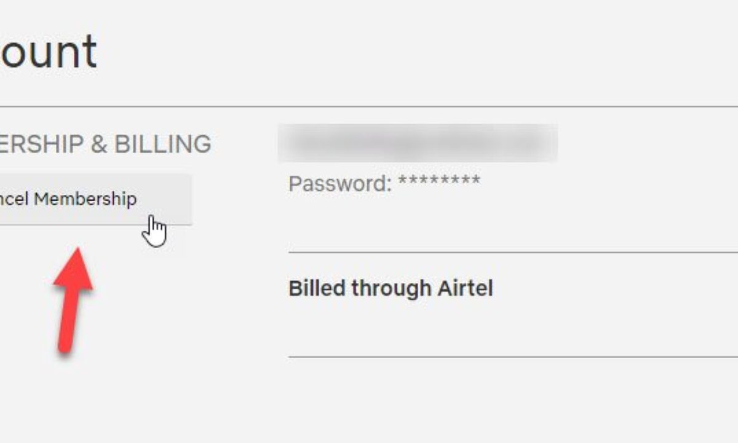This screenshot has height=443, width=738.
Task: Click the word BILLING in section header
Action: tap(163, 144)
